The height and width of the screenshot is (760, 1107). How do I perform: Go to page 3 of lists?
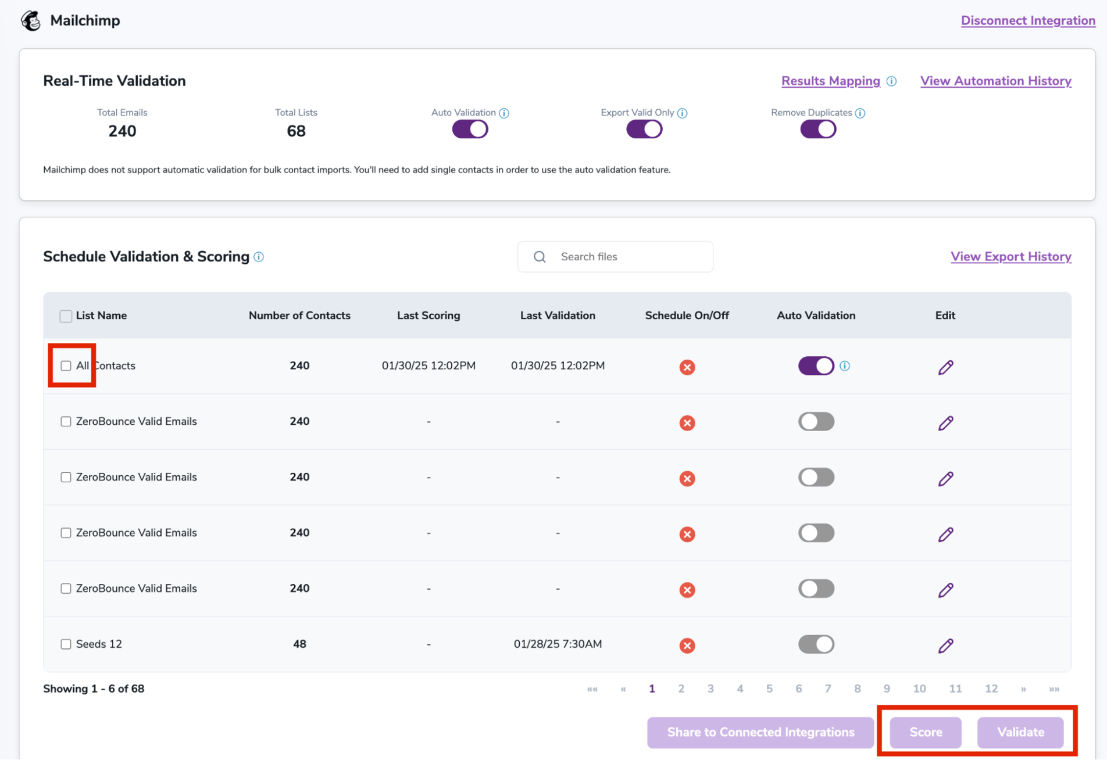pos(710,689)
